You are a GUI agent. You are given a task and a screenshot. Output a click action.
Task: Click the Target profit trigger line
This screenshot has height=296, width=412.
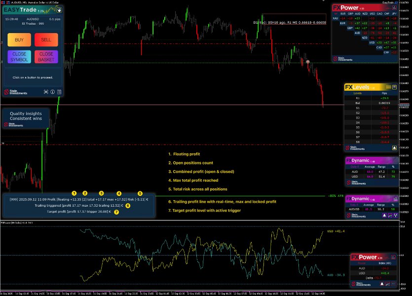point(79,212)
